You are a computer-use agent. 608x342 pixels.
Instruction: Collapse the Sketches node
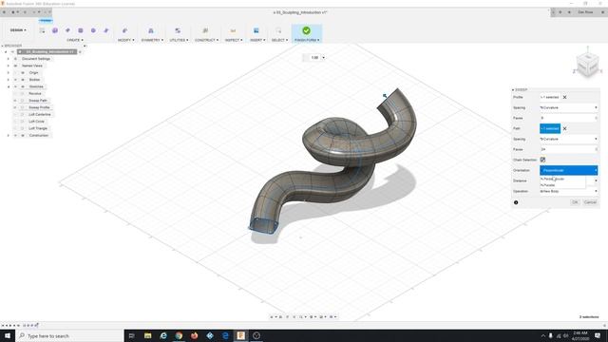9,86
